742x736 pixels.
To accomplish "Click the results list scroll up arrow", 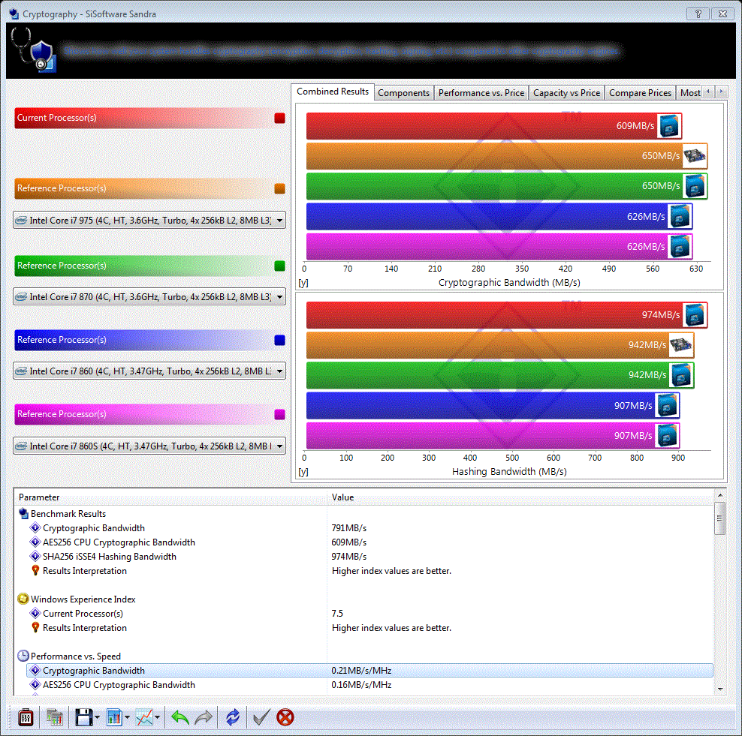I will [x=719, y=495].
